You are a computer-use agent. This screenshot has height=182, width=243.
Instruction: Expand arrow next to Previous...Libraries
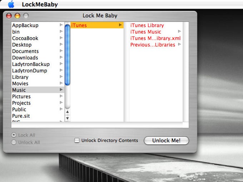tap(179, 44)
